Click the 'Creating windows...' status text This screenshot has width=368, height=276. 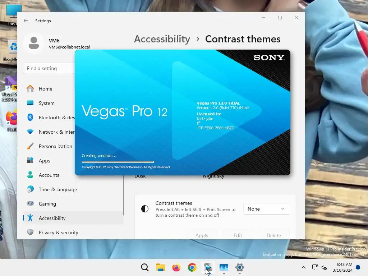click(x=99, y=156)
